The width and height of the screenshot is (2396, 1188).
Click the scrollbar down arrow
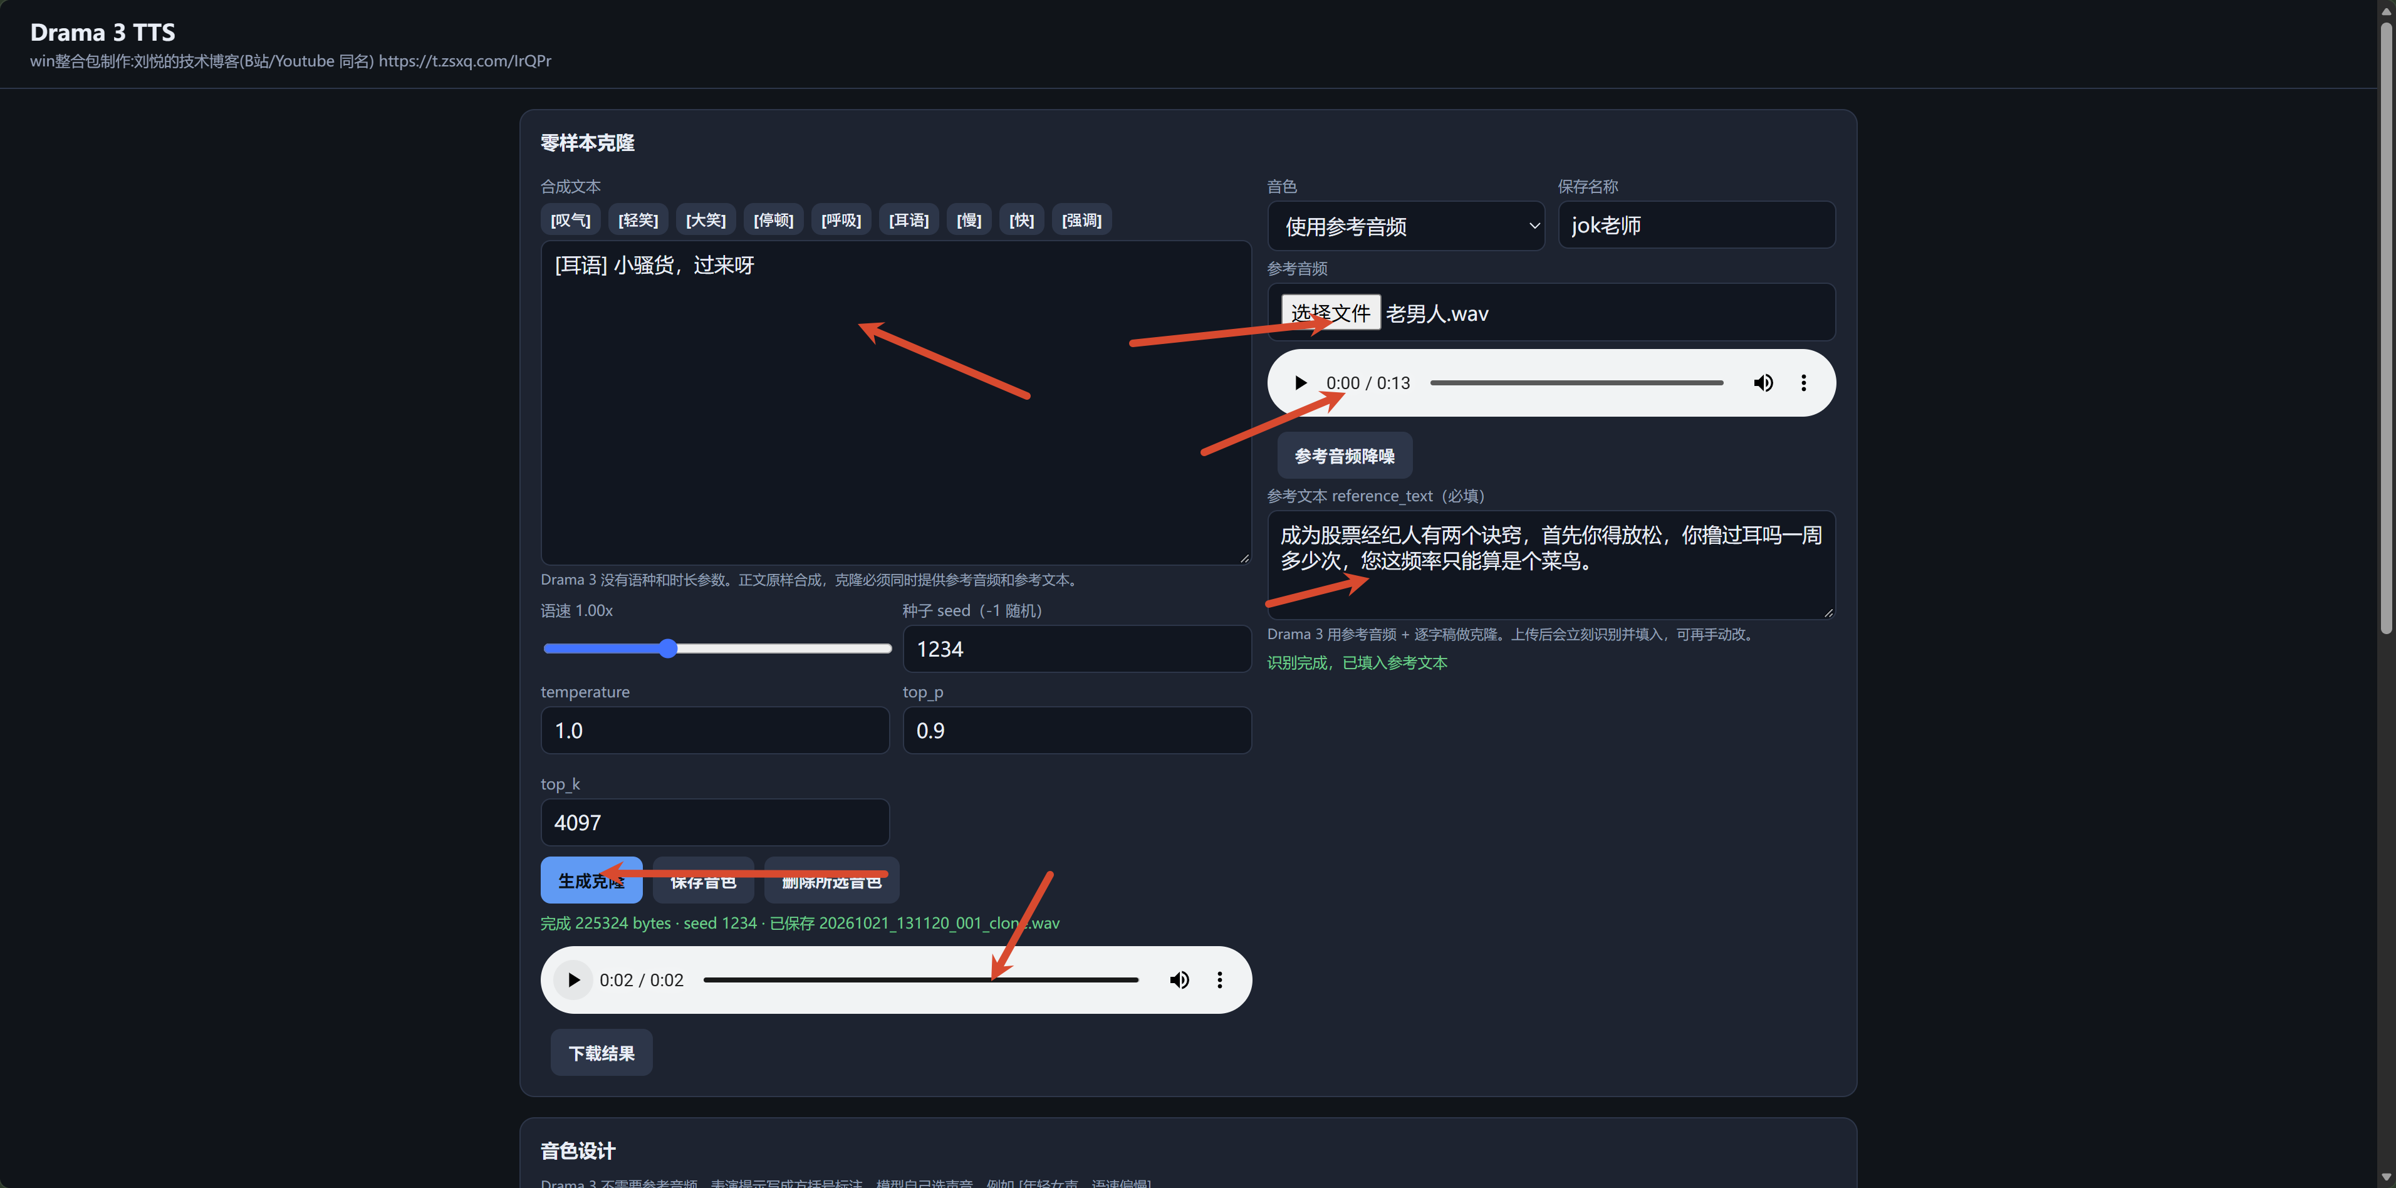click(2387, 1179)
